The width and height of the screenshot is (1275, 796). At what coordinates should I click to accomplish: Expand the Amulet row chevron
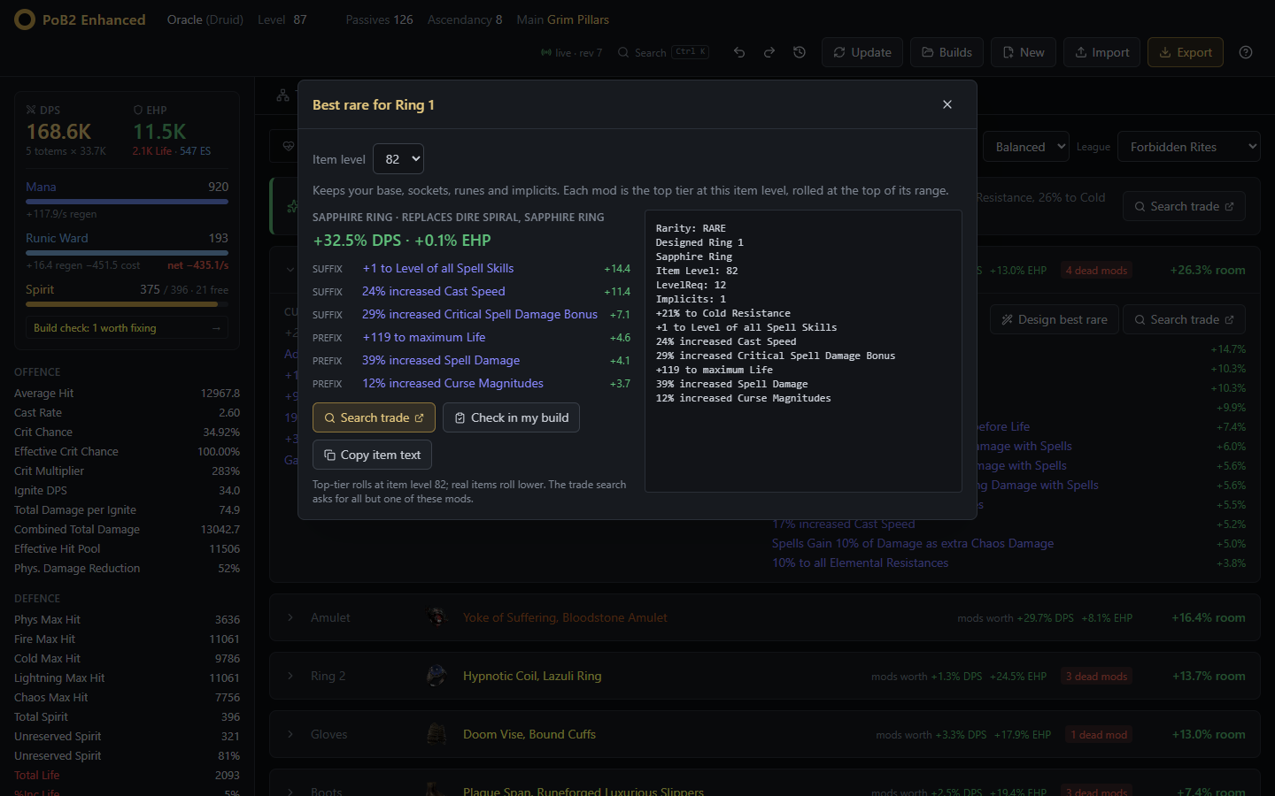click(x=290, y=617)
